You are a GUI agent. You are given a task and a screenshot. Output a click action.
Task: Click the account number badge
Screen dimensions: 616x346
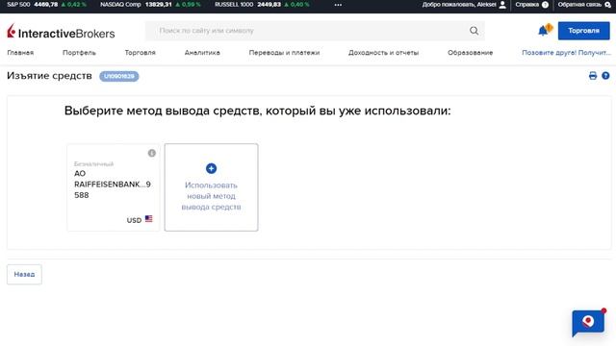click(x=119, y=76)
